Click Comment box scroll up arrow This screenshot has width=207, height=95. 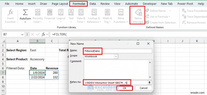tap(150, 62)
